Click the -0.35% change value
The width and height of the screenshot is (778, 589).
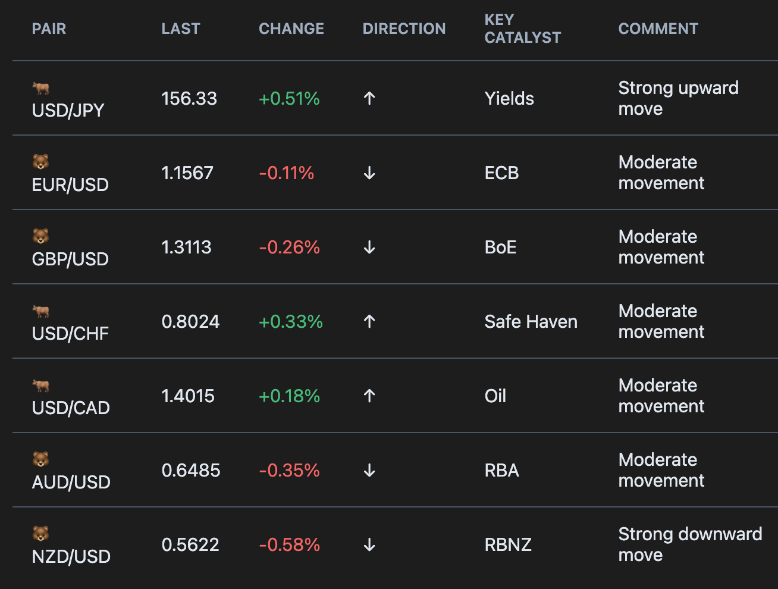click(290, 471)
